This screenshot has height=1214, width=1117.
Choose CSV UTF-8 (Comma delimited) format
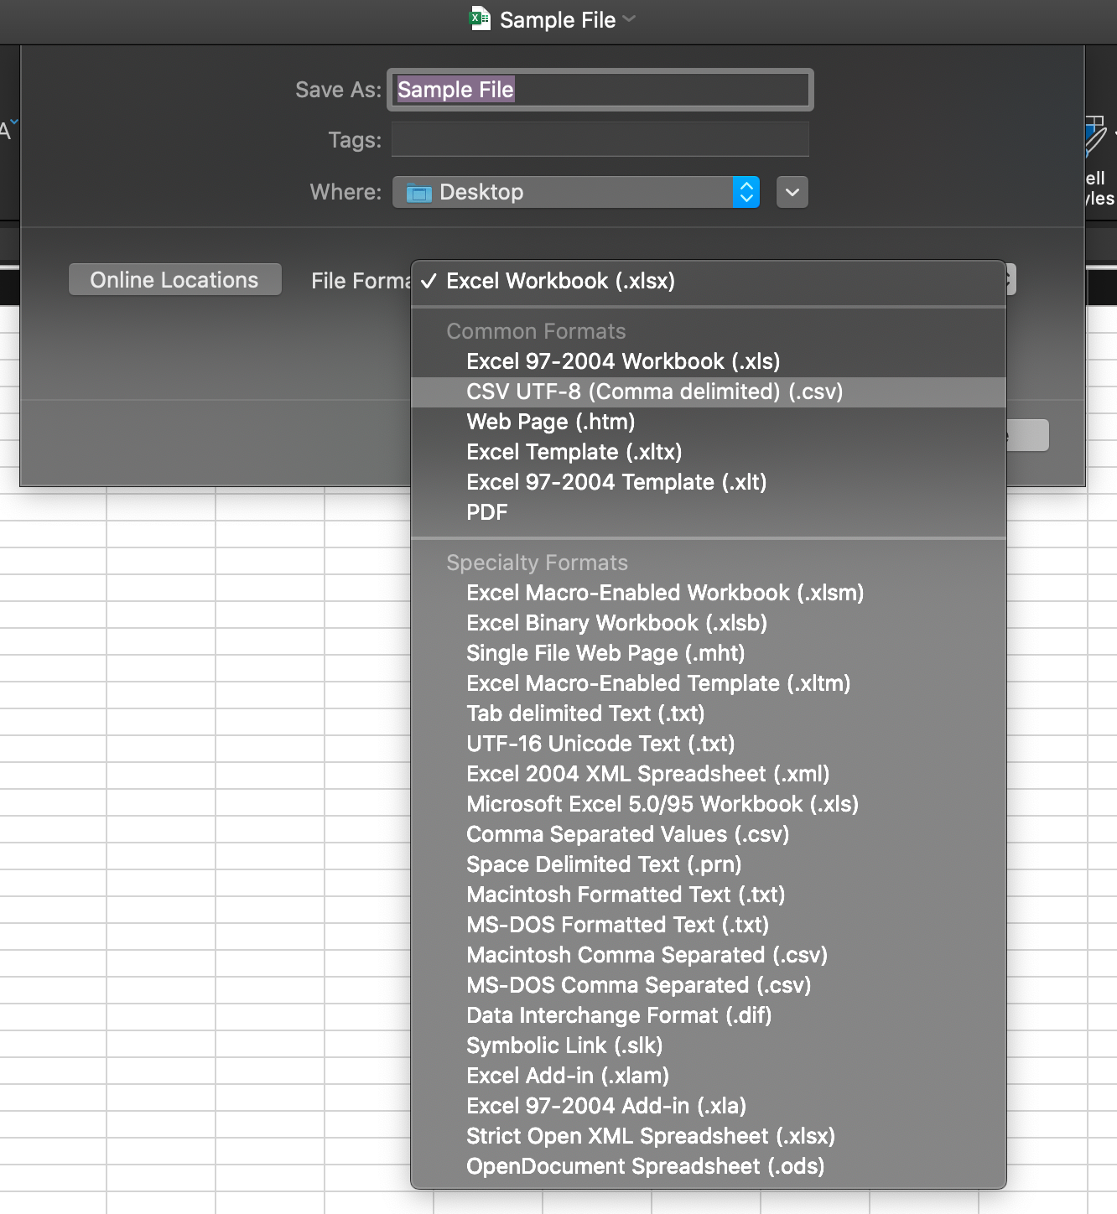[655, 392]
